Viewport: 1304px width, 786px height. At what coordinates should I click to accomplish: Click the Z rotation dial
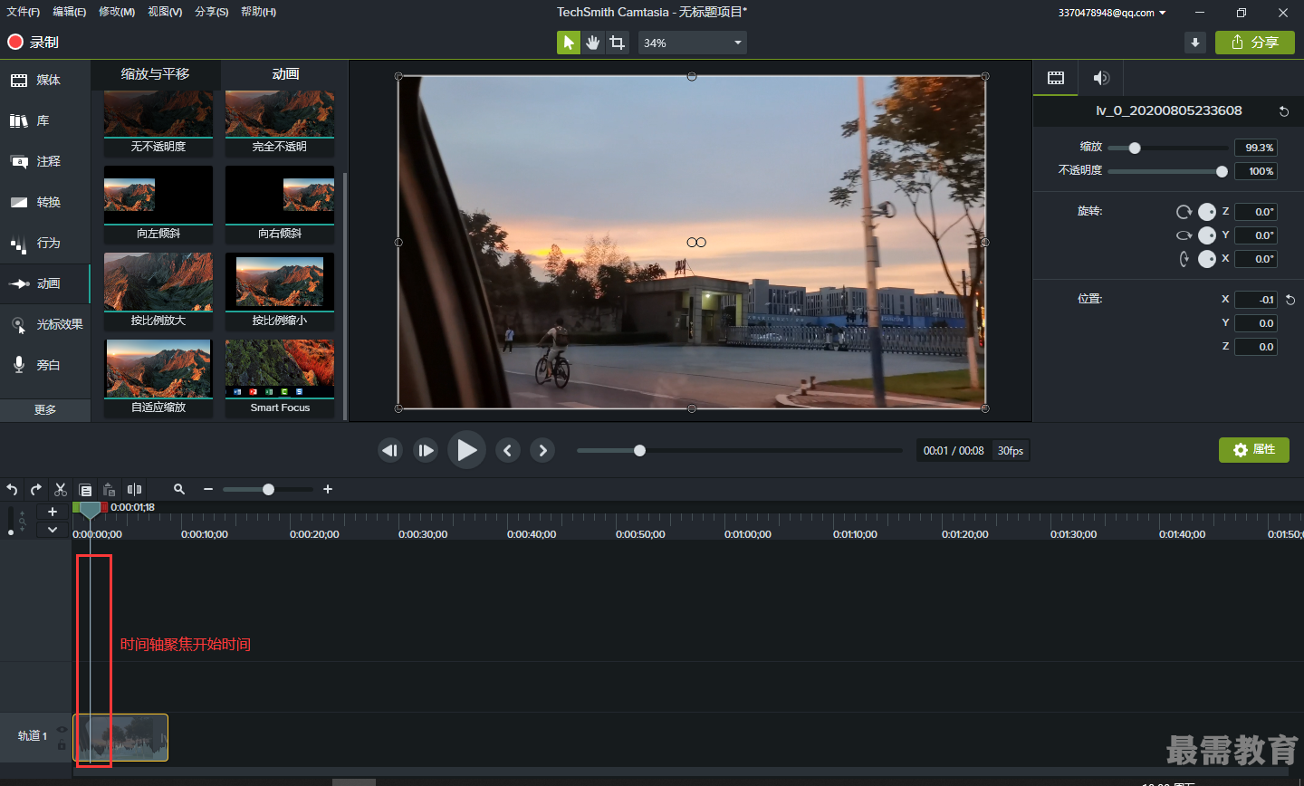1207,212
